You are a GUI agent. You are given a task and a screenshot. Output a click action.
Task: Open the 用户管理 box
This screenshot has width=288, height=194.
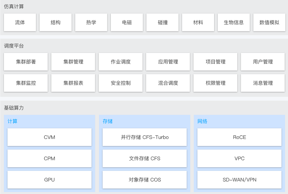click(263, 62)
